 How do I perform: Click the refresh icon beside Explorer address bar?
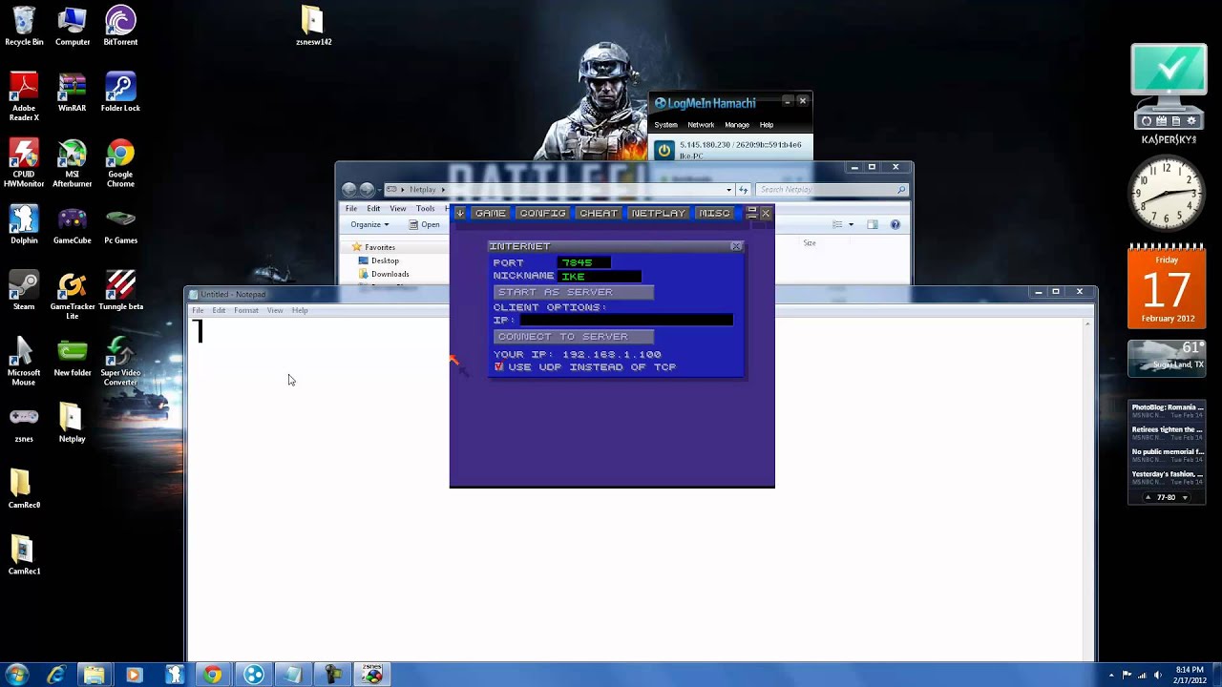pos(744,190)
